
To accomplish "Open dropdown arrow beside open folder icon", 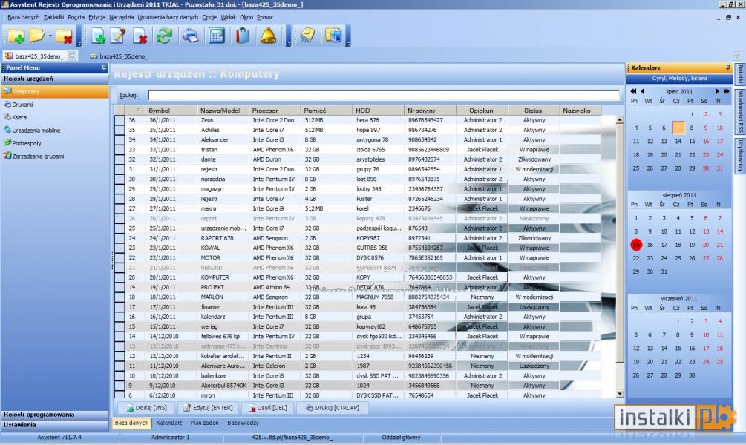I will [x=50, y=36].
